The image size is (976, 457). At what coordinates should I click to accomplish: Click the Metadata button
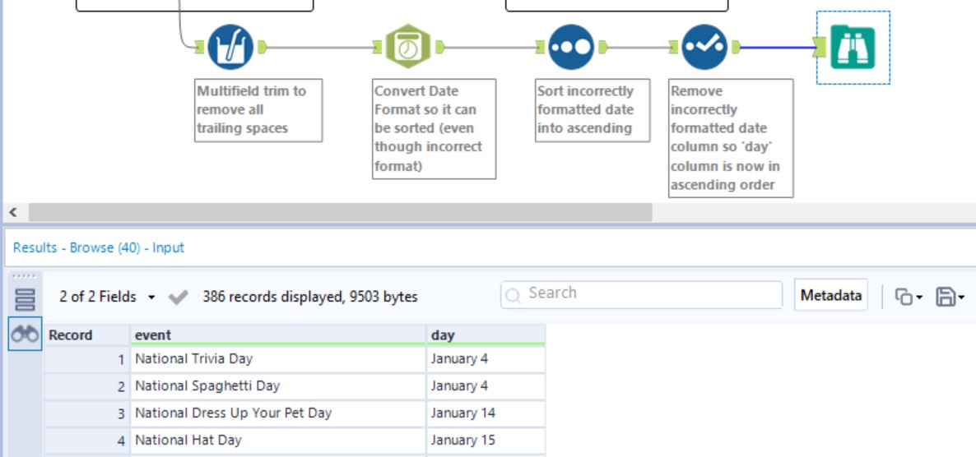830,295
